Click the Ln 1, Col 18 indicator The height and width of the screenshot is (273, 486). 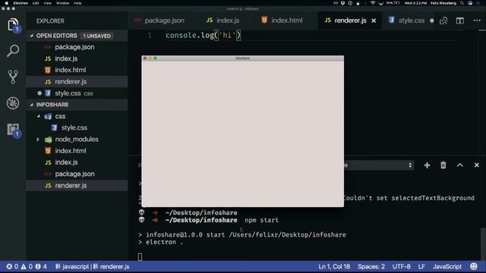click(x=334, y=266)
